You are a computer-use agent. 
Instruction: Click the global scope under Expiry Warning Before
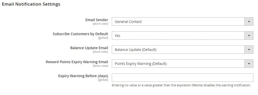coord(103,80)
